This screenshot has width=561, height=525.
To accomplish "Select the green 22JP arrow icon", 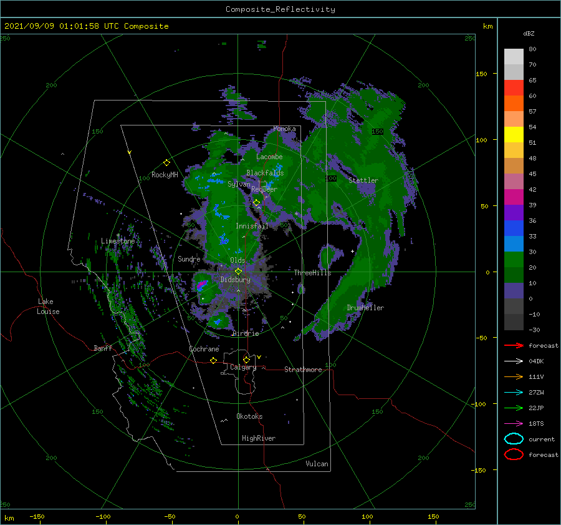I will 514,408.
